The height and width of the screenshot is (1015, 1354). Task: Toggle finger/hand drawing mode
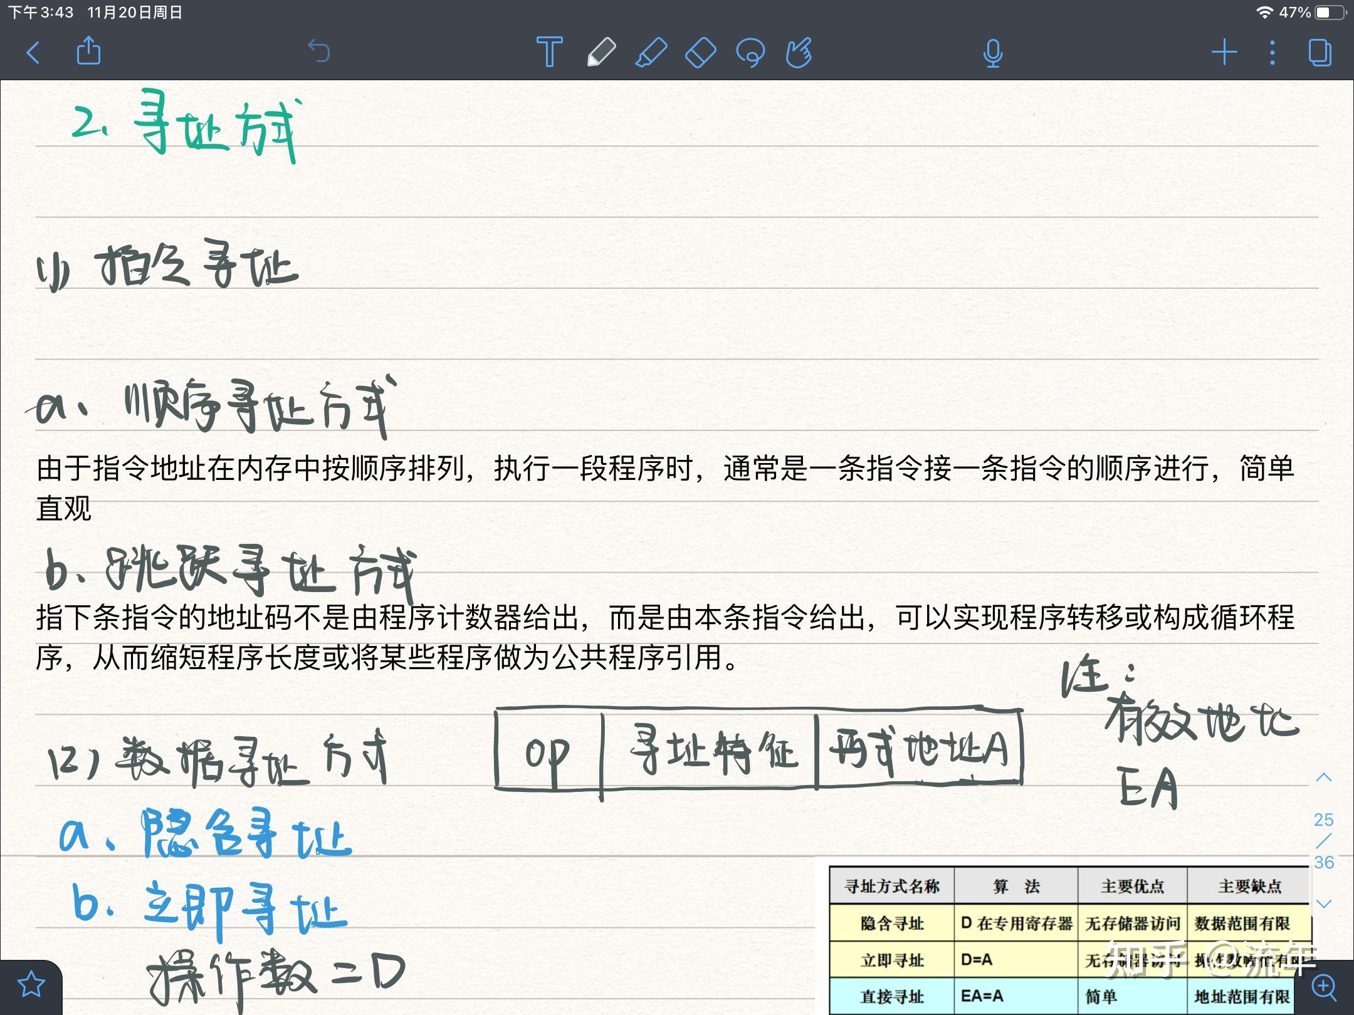point(799,52)
